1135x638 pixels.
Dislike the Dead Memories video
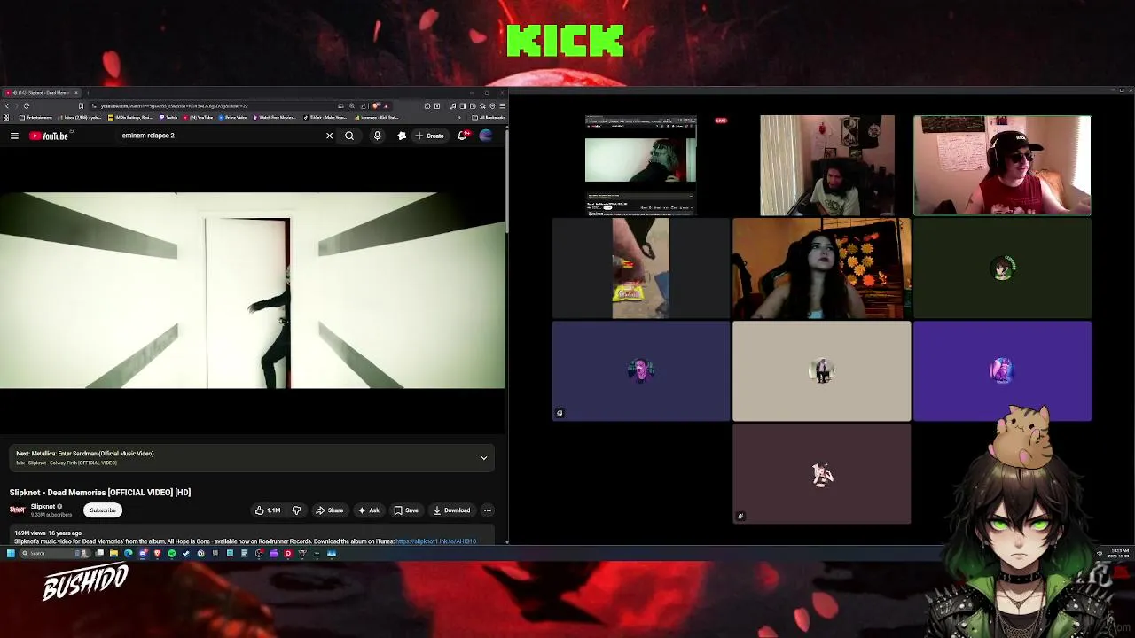click(296, 510)
